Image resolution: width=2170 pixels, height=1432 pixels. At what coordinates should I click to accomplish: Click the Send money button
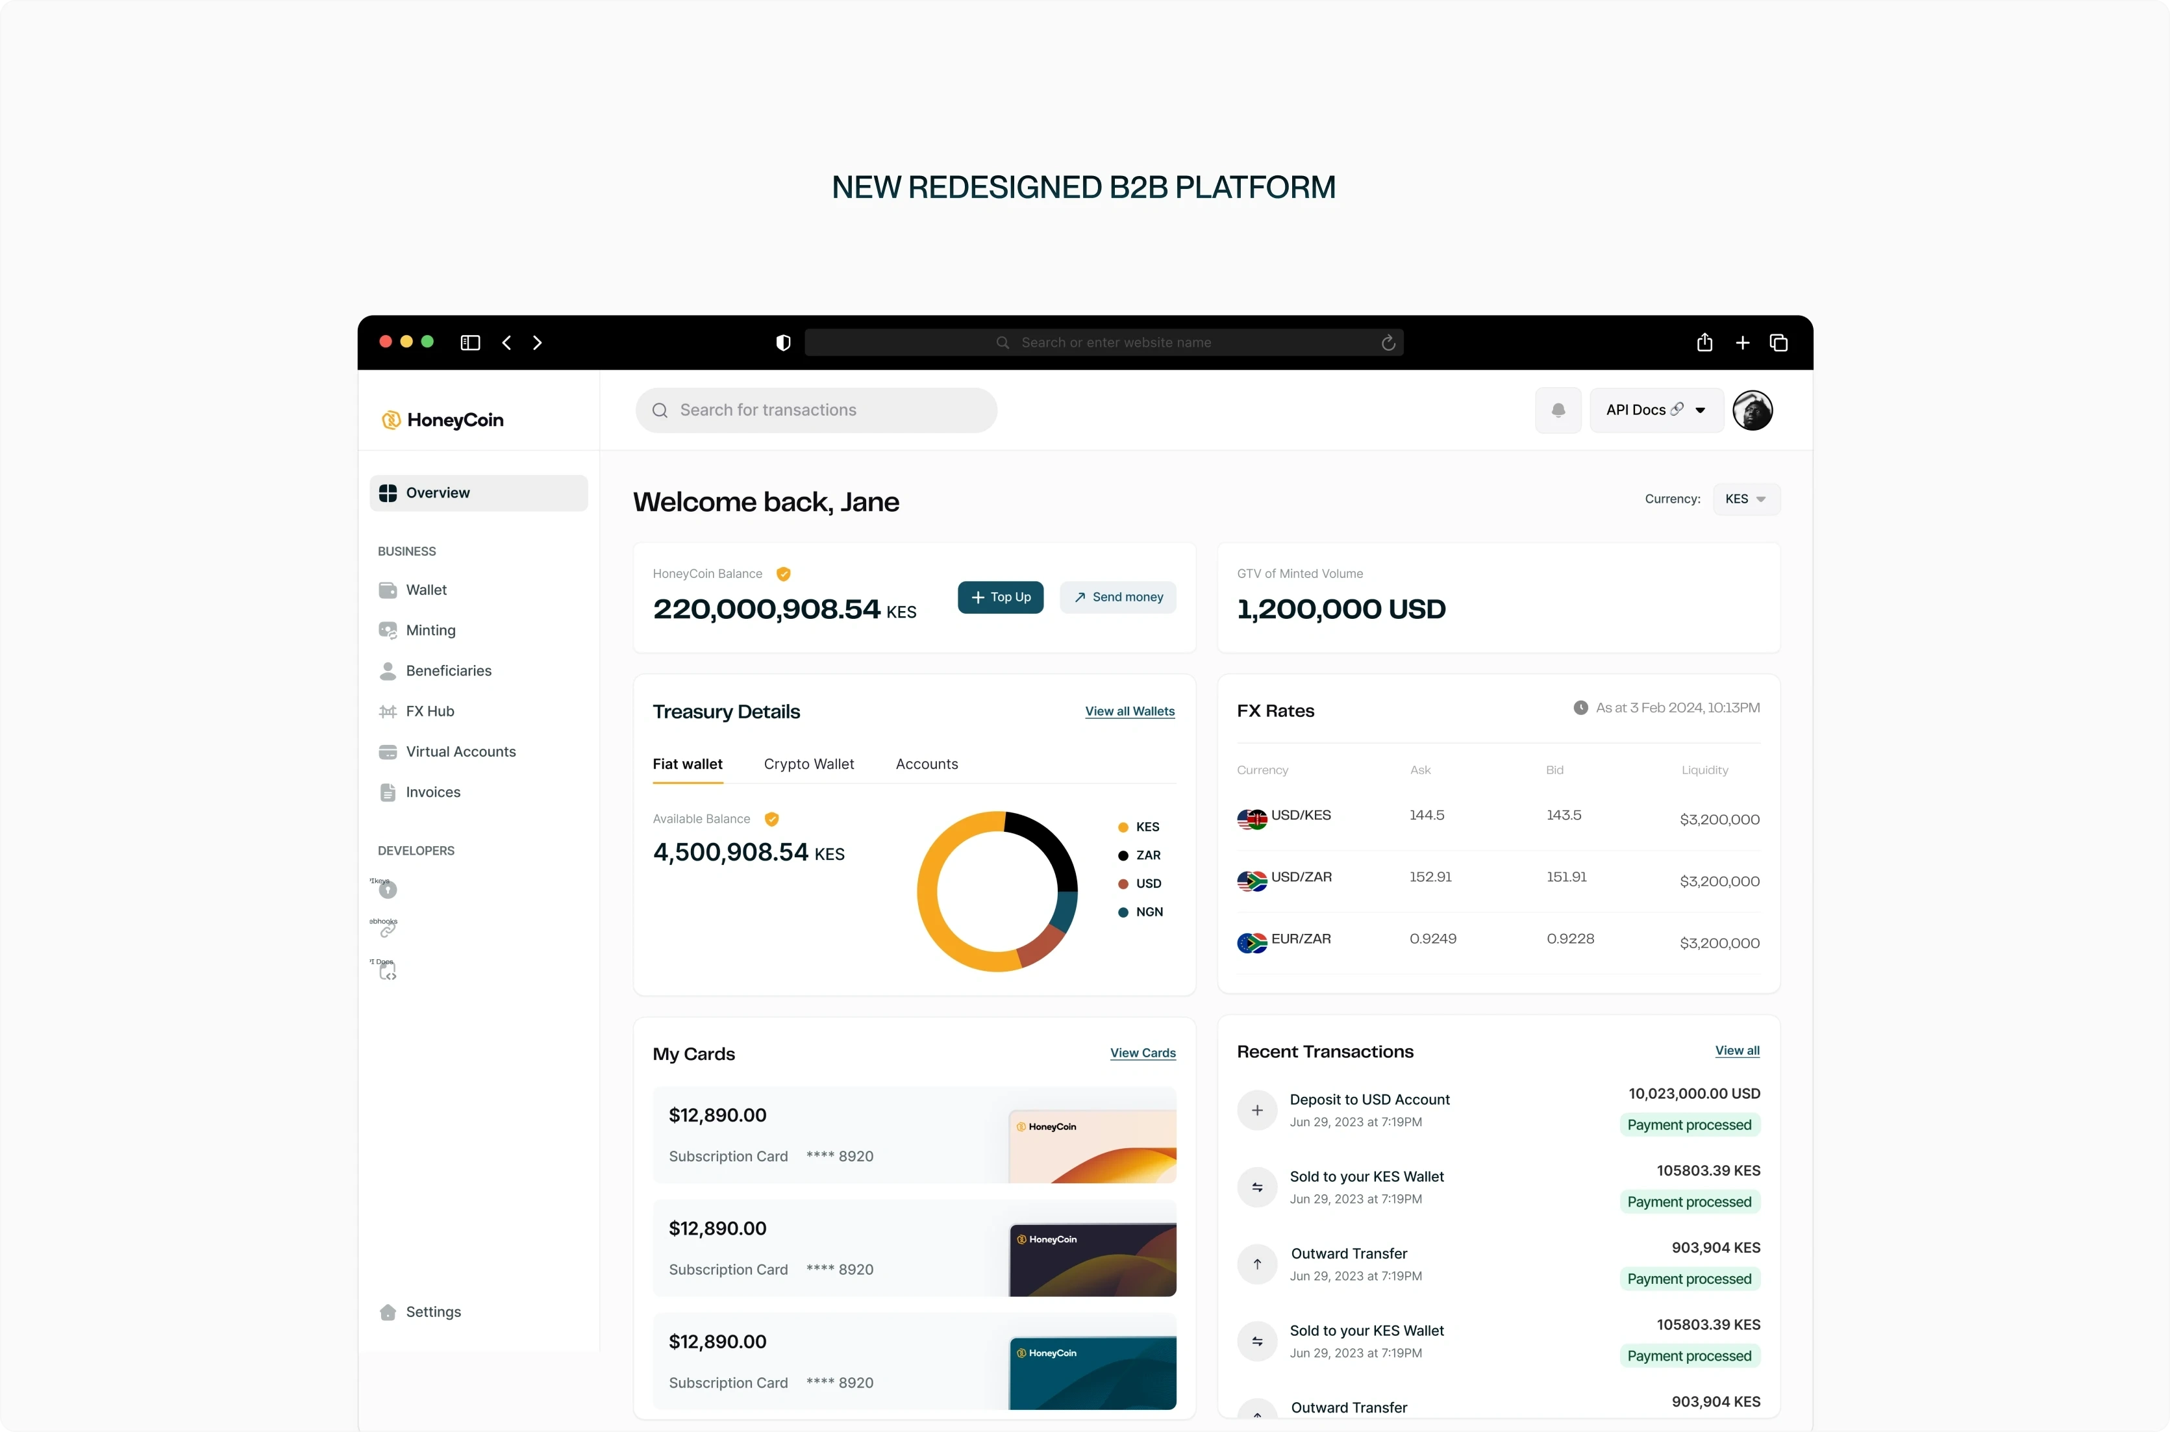click(1117, 597)
